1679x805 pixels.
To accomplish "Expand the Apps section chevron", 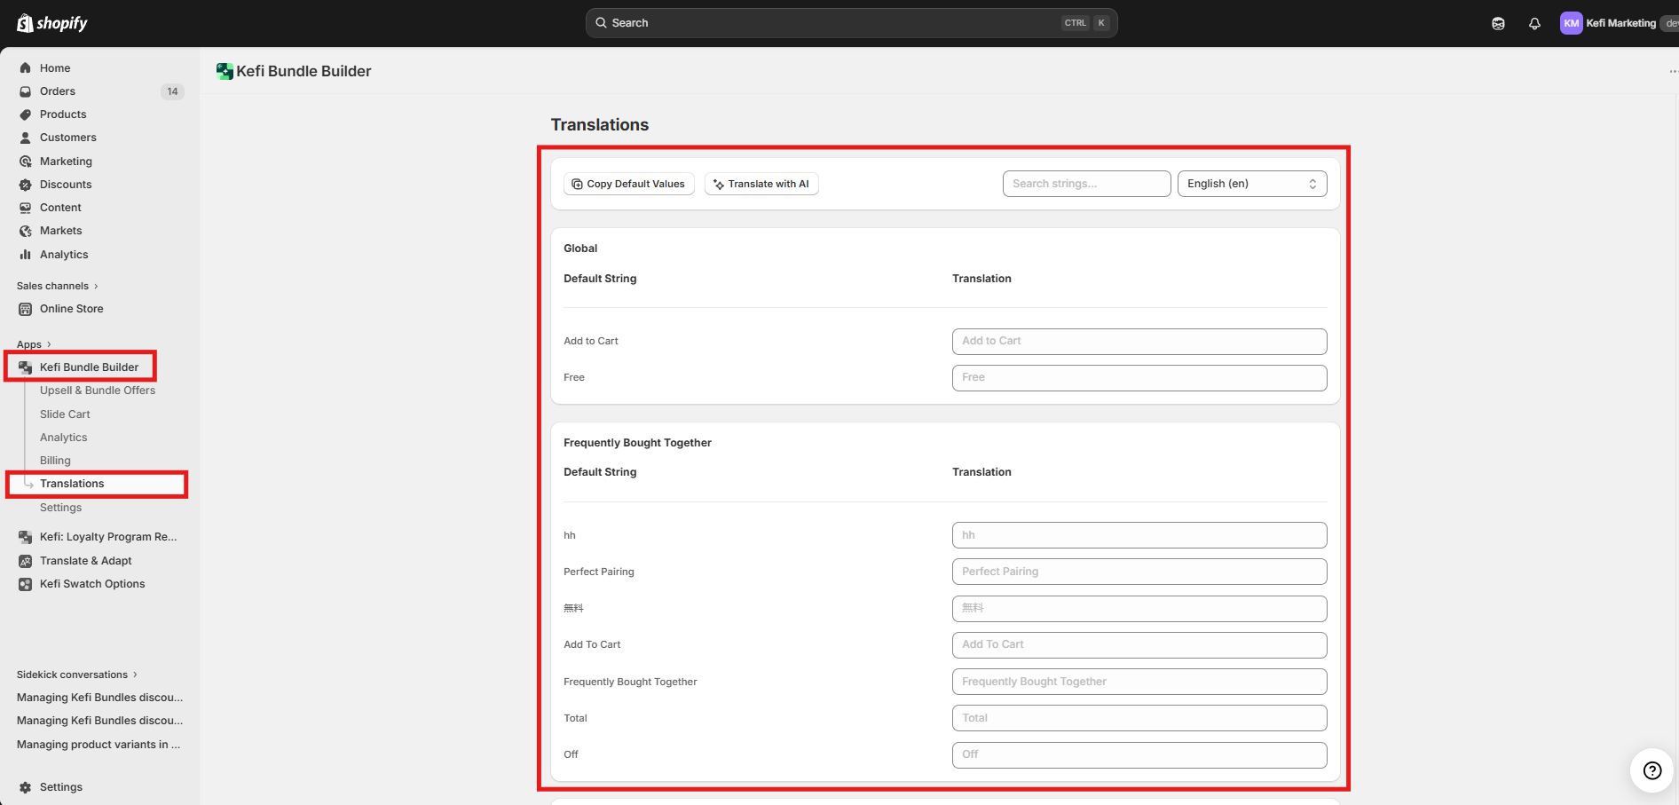I will 49,344.
